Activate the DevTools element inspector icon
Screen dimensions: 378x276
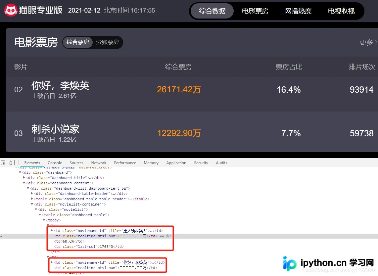pos(3,163)
